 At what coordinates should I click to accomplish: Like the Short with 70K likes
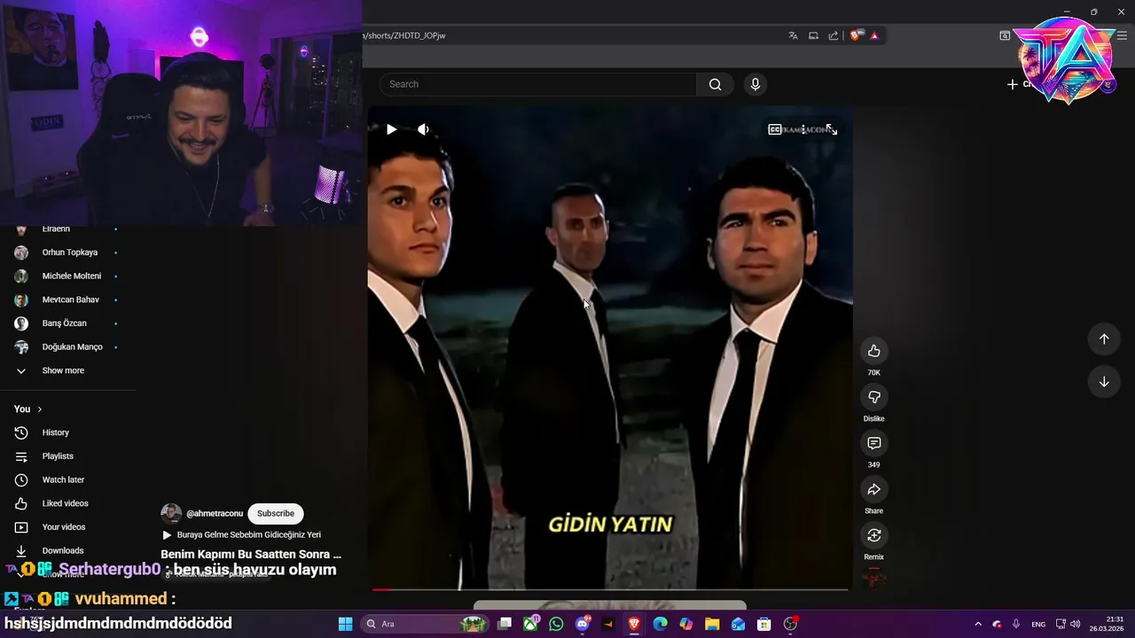tap(873, 351)
